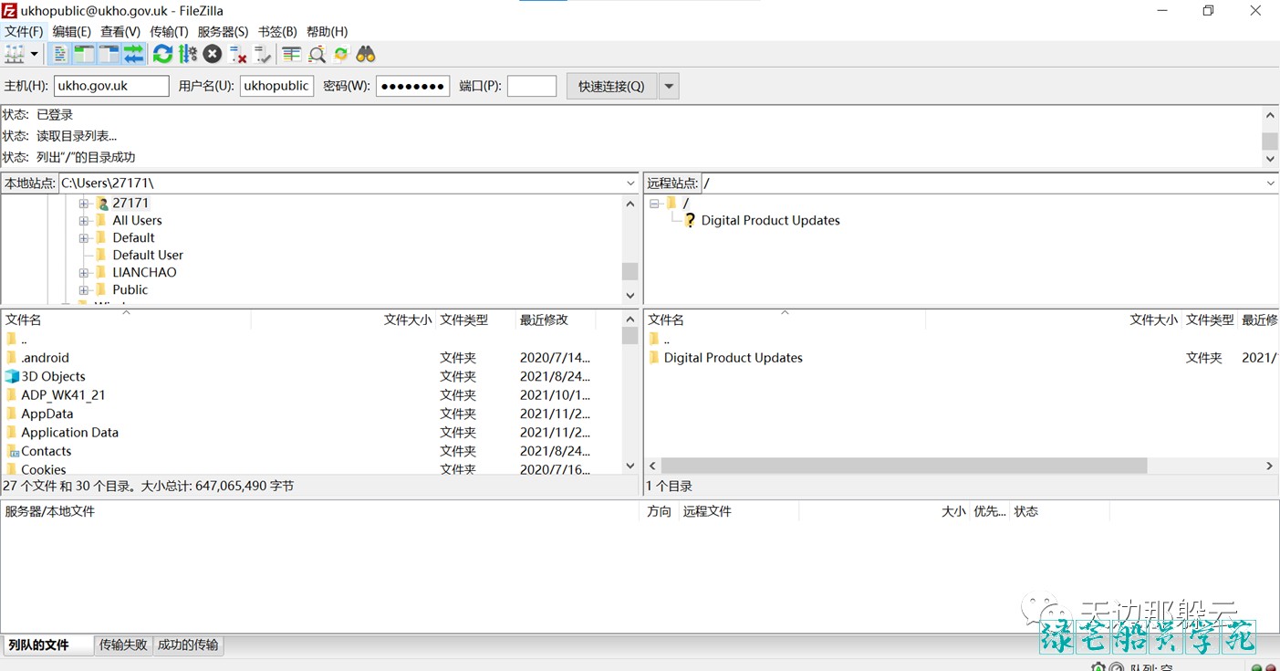Viewport: 1280px width, 671px height.
Task: Click the Contacts folder icon
Action: 12,451
